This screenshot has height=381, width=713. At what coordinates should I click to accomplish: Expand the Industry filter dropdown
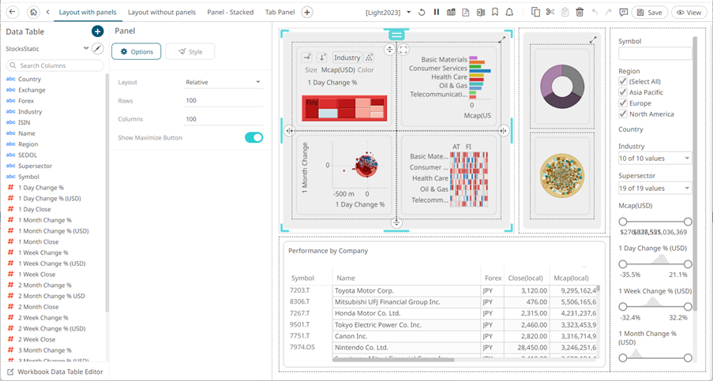655,159
